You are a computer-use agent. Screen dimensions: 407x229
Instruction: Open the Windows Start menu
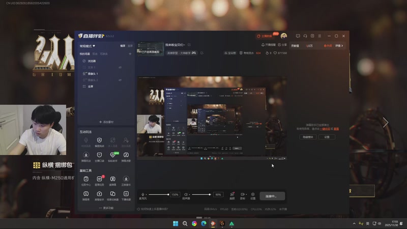(176, 223)
